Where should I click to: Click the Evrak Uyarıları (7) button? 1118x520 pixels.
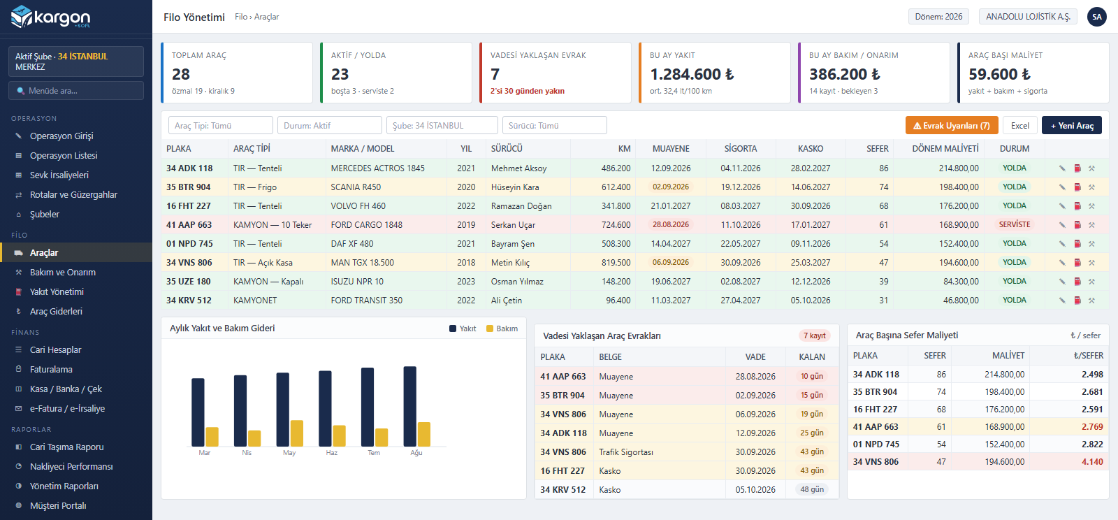[952, 126]
